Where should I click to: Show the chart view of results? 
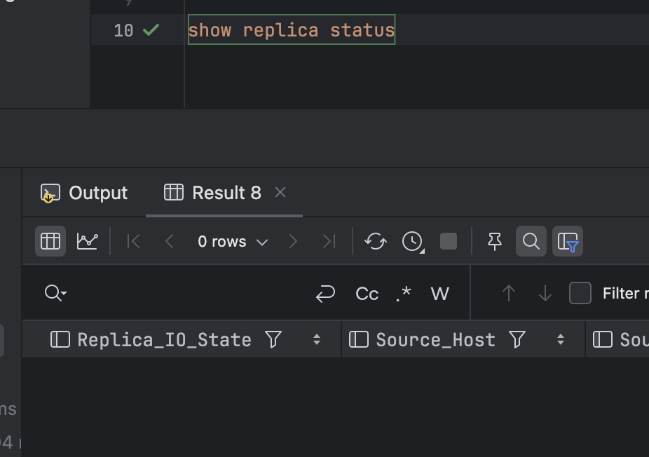pyautogui.click(x=88, y=241)
